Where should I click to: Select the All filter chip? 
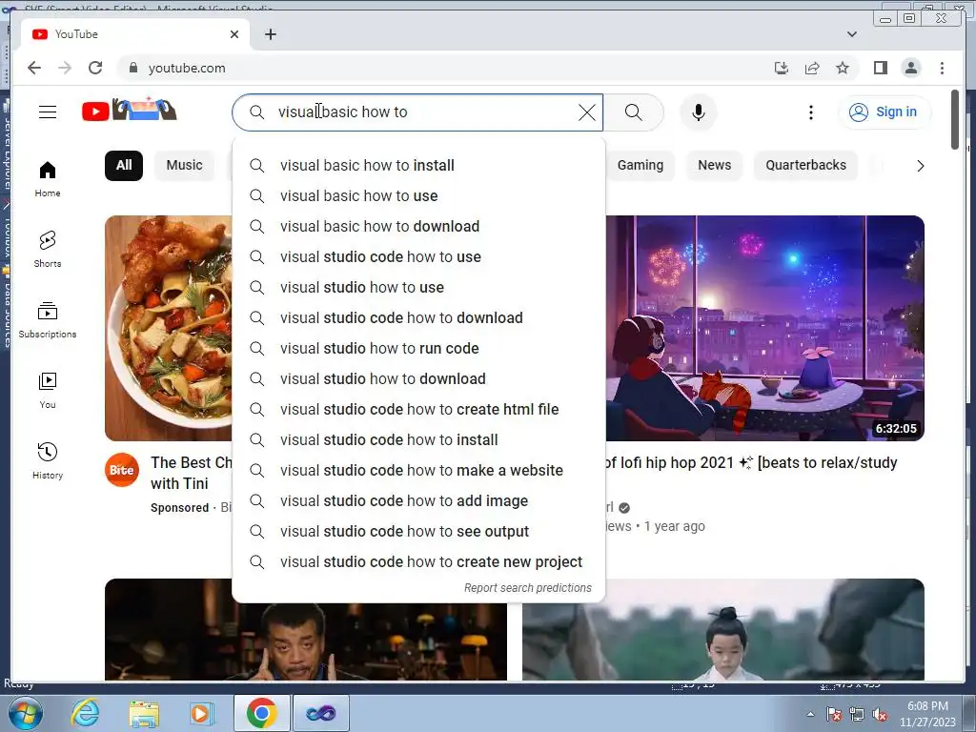(124, 166)
